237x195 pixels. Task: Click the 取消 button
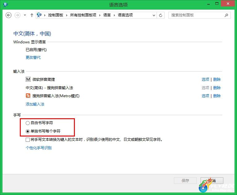click(212, 180)
